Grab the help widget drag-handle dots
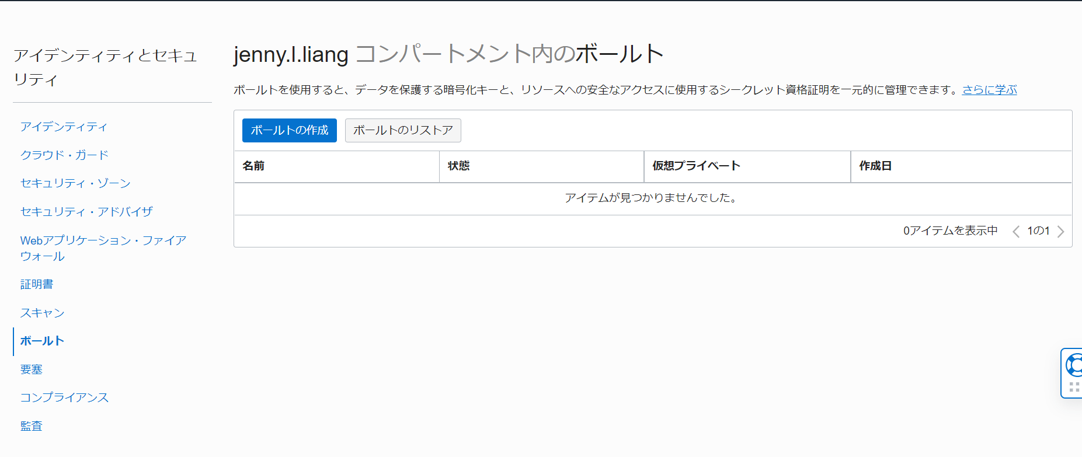Image resolution: width=1082 pixels, height=457 pixels. (x=1074, y=387)
